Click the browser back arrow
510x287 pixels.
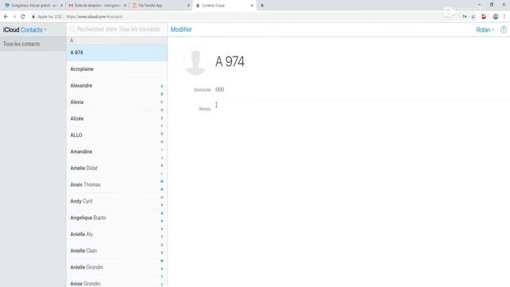tap(6, 17)
